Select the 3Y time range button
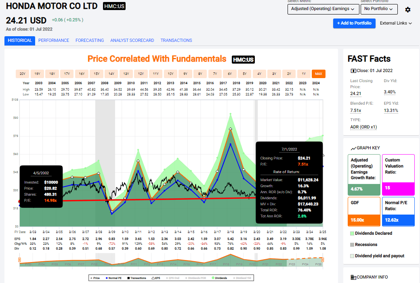 274,74
